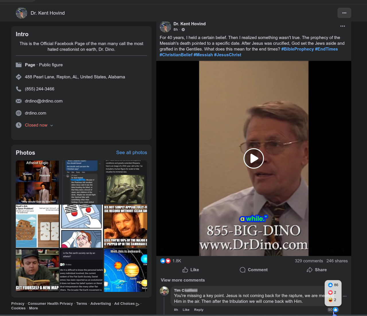Screen dimensions: 367x316
Task: Open the three-dot menu on Tim's comment
Action: [345, 296]
